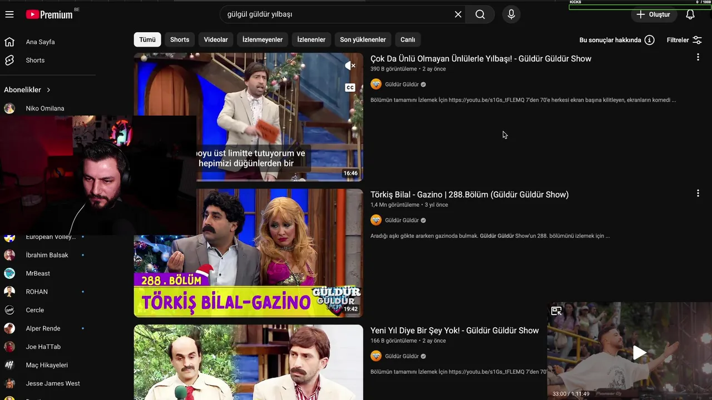The height and width of the screenshot is (400, 712).
Task: Open channel avatar under Yeni Yıl video
Action: [x=376, y=356]
